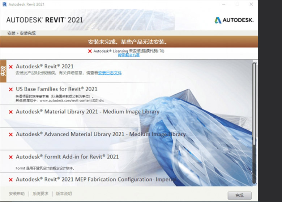
Task: Click the 完成 button
Action: pos(240,196)
